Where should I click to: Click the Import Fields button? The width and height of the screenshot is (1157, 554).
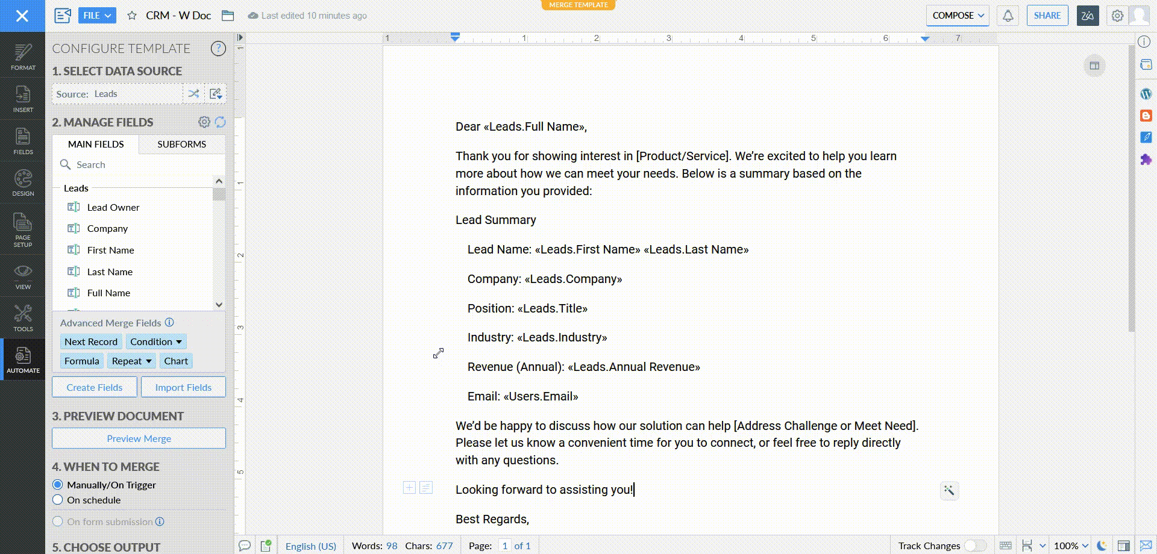point(183,387)
